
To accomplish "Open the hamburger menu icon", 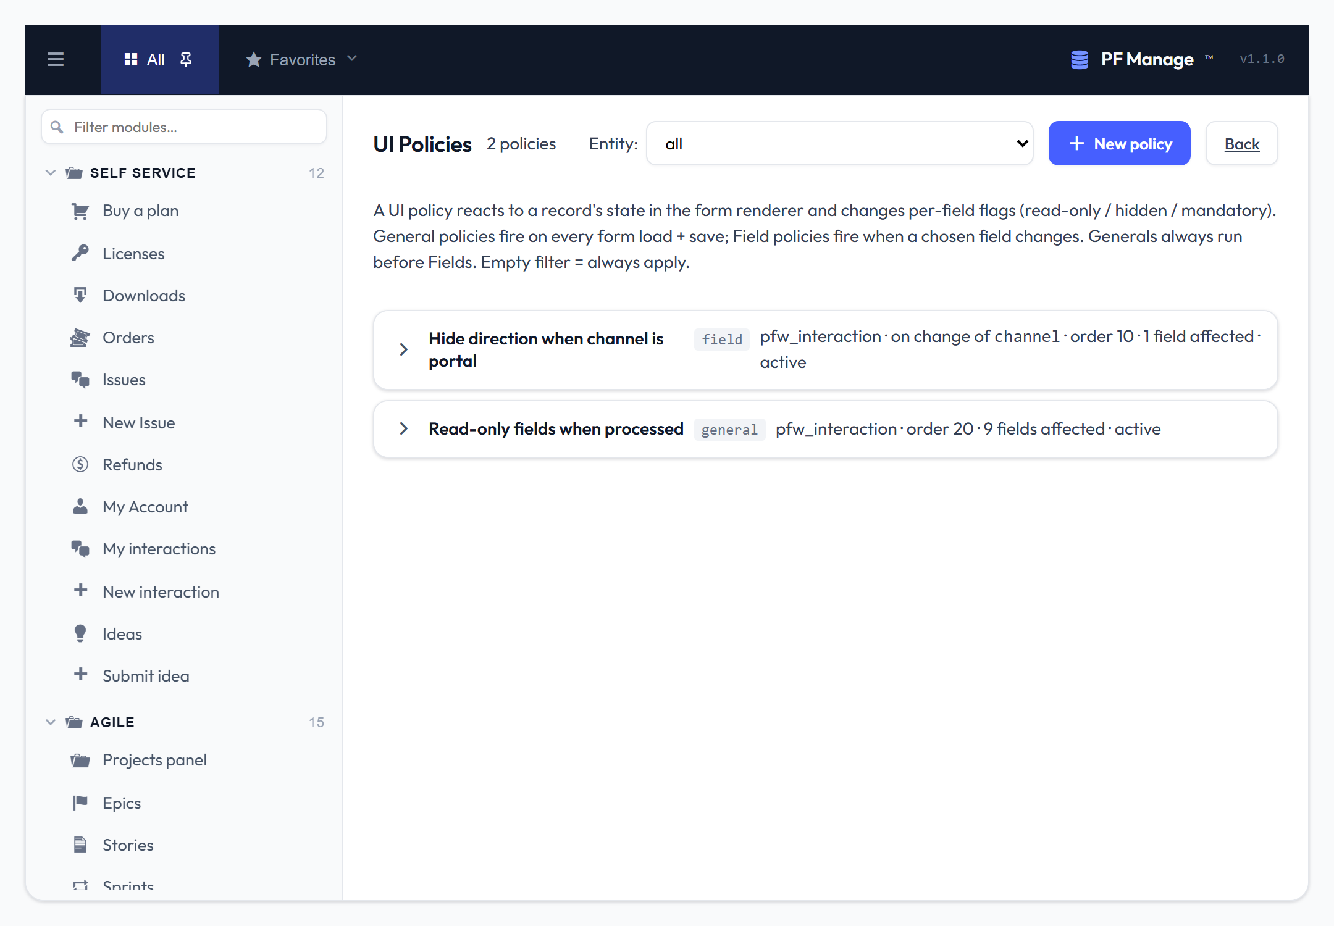I will tap(56, 59).
